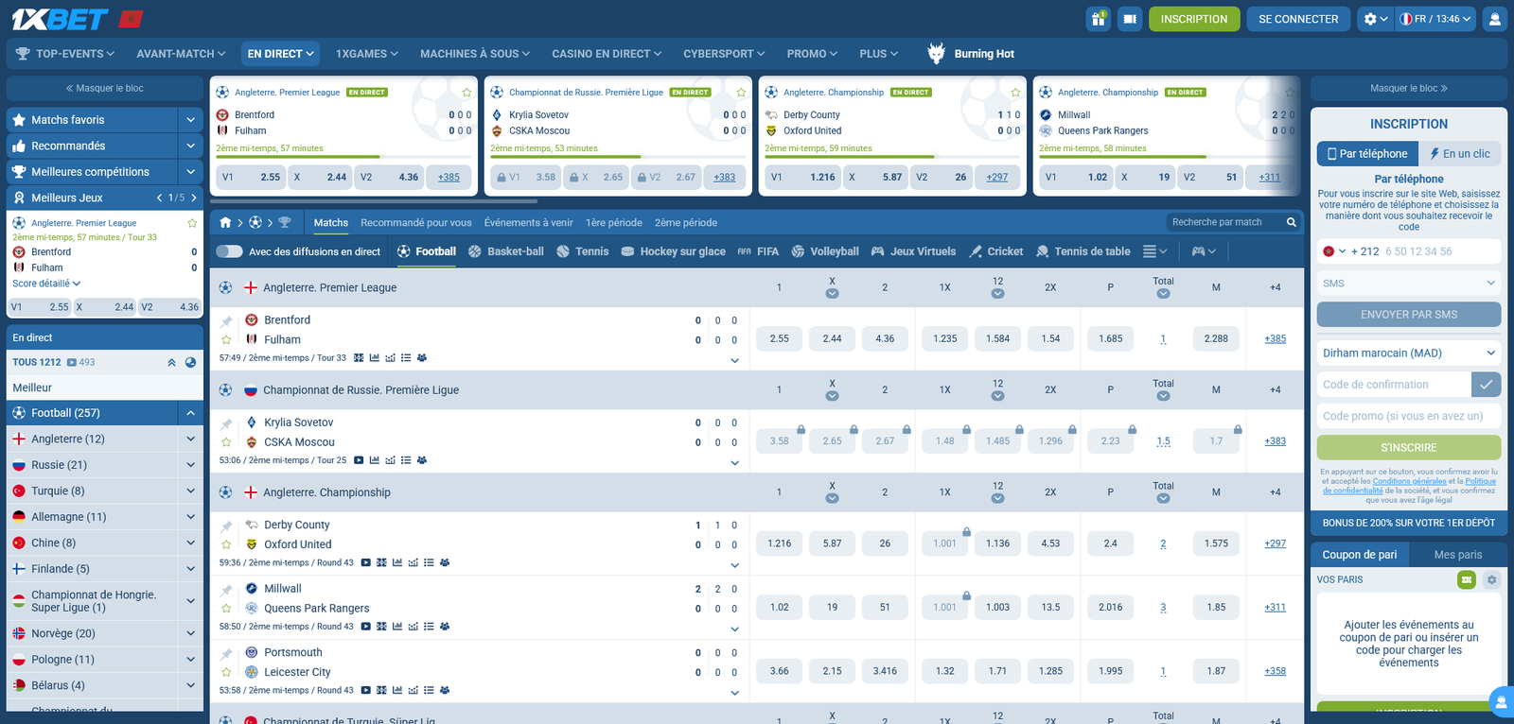
Task: Open the lineup list icon for Millwall match
Action: click(429, 627)
